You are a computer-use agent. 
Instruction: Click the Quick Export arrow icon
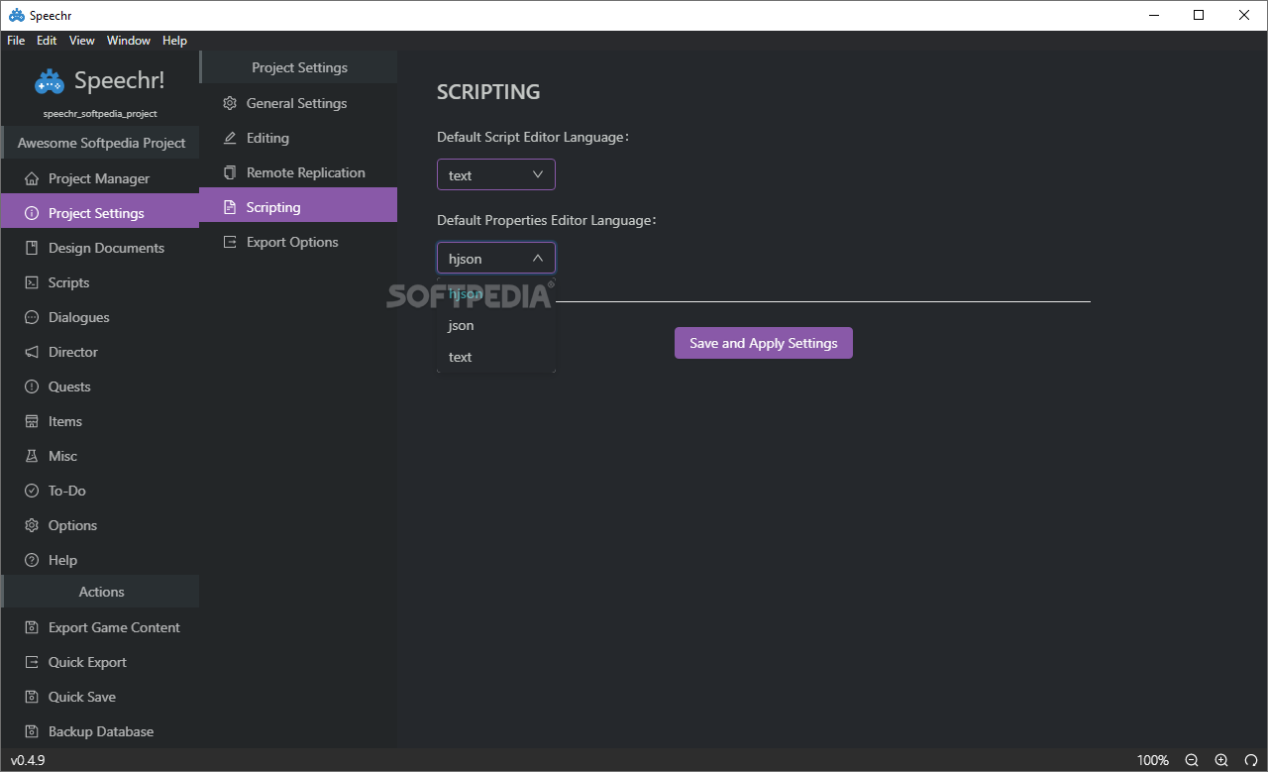coord(31,662)
